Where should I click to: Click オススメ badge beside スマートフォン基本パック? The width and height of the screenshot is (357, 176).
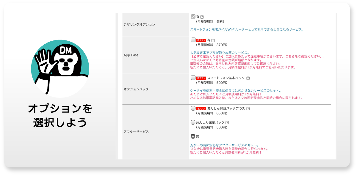(x=201, y=78)
